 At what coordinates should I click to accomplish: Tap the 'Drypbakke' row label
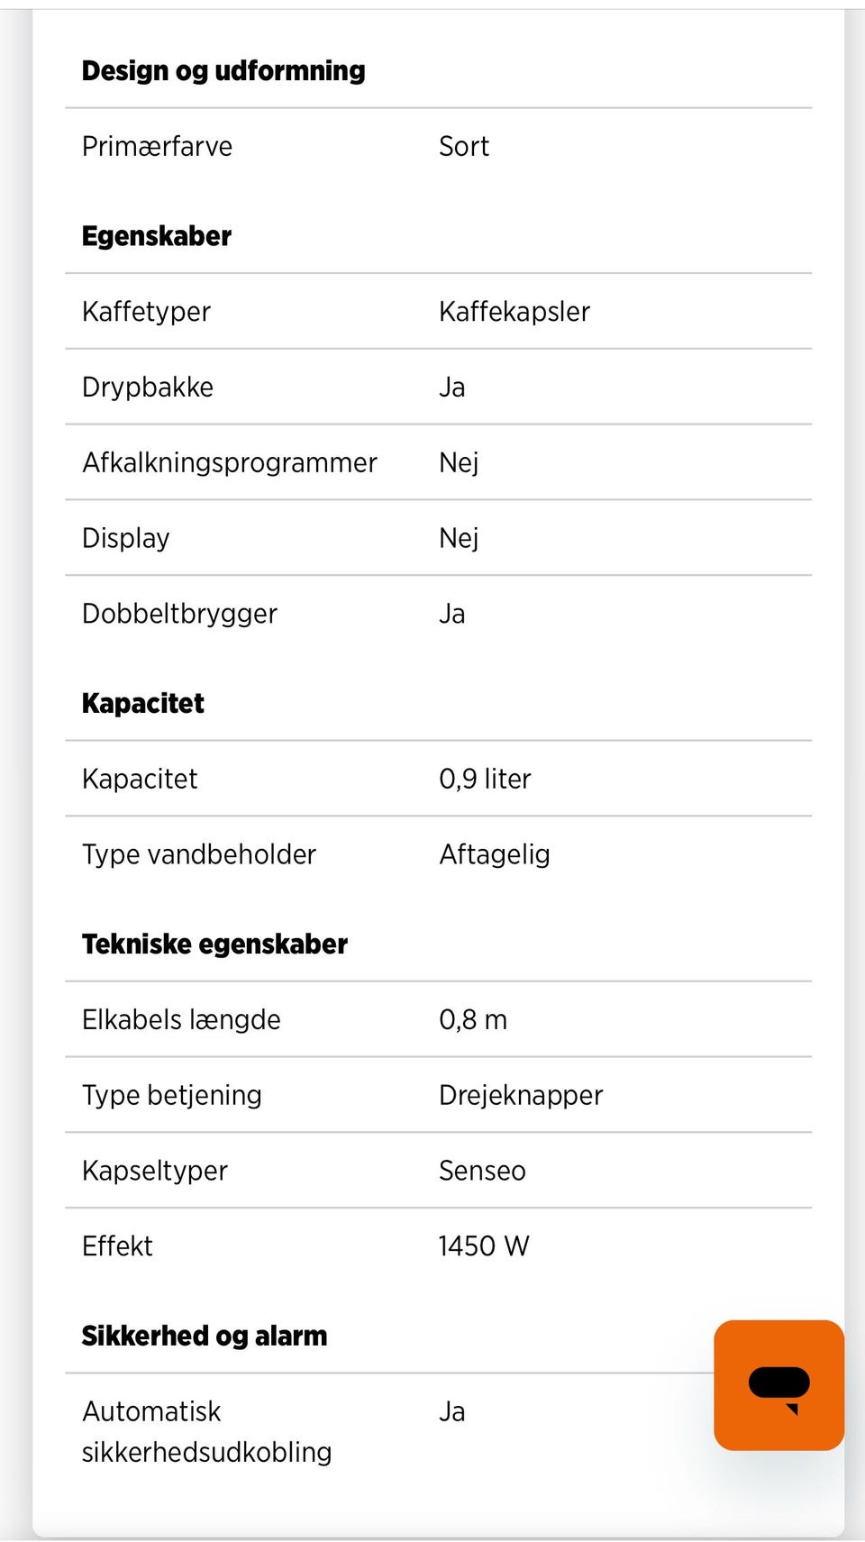pos(148,388)
